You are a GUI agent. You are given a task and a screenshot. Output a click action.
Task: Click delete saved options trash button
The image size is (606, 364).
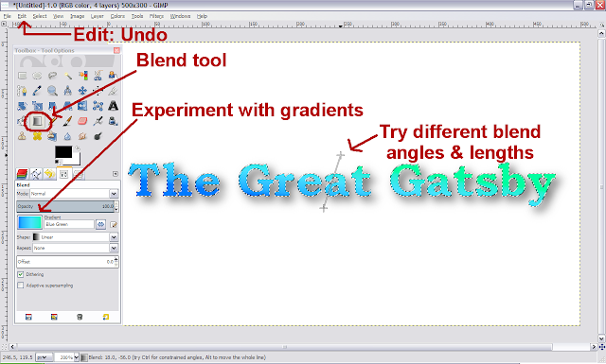80,317
